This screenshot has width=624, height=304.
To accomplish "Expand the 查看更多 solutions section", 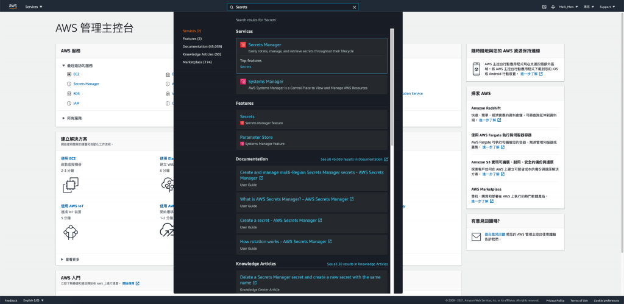I will click(70, 260).
